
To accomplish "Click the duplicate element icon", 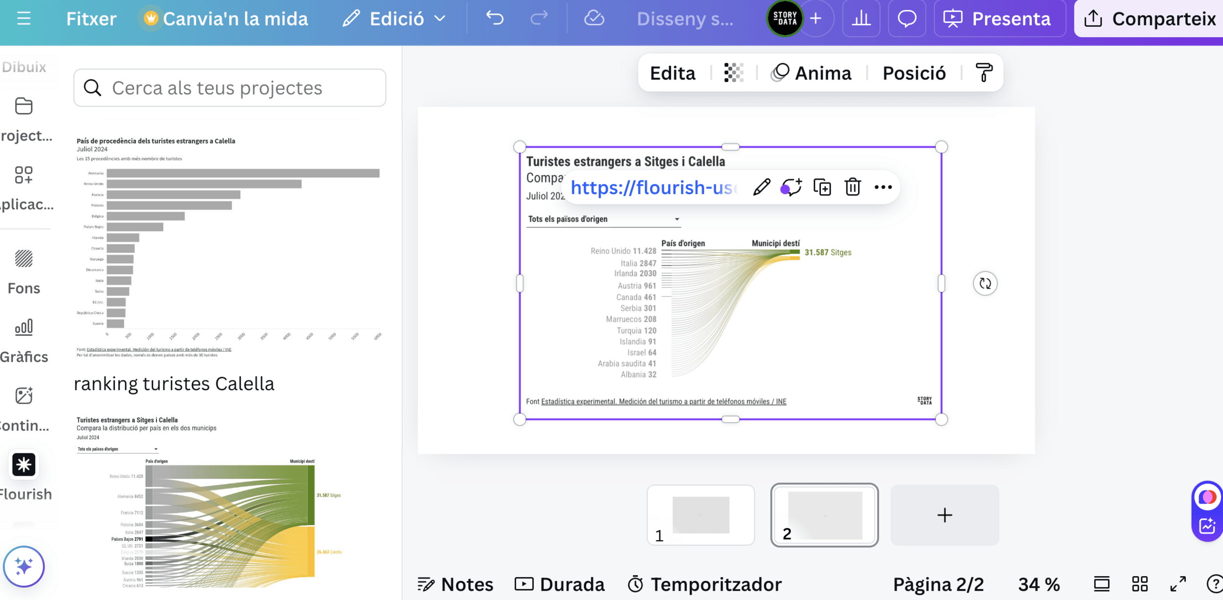I will 822,187.
